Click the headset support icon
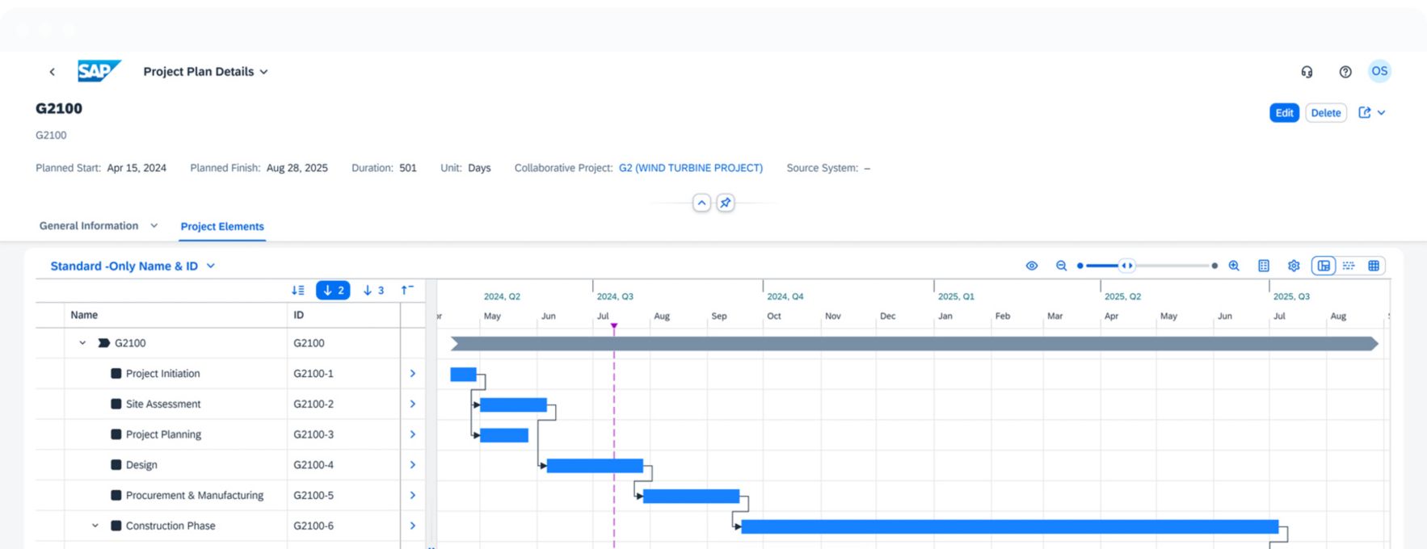 pos(1307,72)
